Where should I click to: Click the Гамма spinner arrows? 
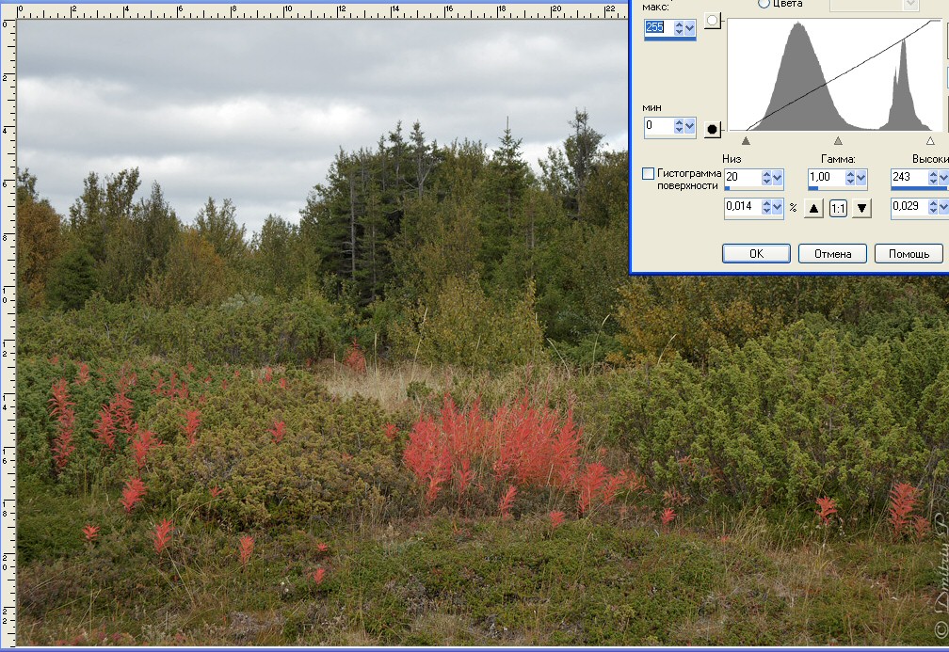(x=849, y=177)
